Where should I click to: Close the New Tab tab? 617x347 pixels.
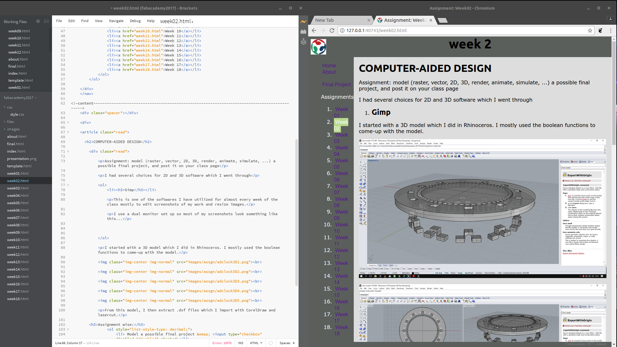tap(369, 20)
